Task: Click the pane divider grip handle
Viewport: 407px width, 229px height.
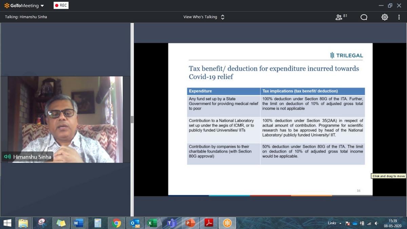Action: tap(132, 119)
